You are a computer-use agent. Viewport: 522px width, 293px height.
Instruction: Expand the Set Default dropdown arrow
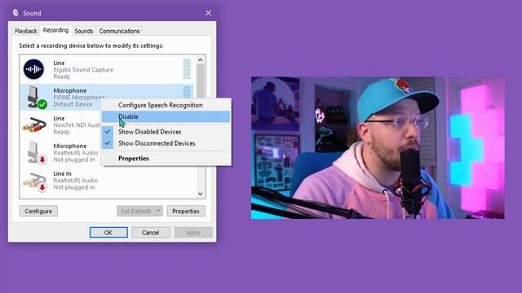[x=159, y=211]
